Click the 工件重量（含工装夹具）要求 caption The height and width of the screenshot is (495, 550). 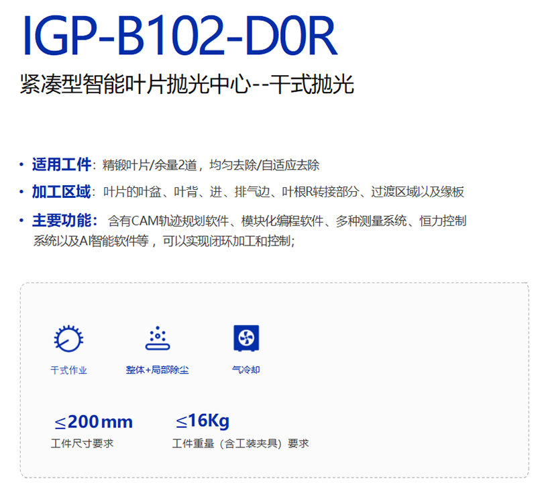240,443
